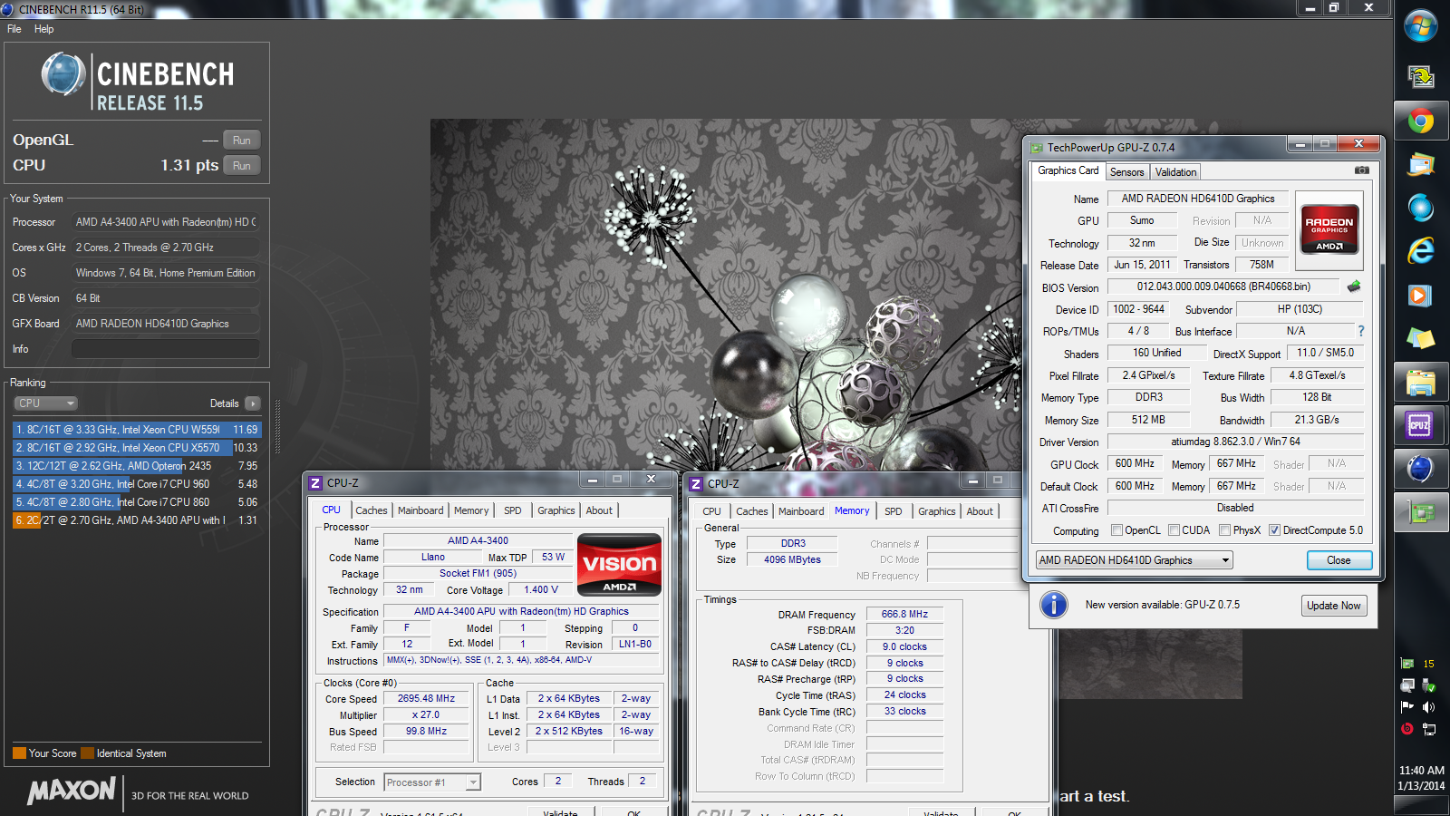Image resolution: width=1450 pixels, height=816 pixels.
Task: Switch to the Validation tab in GPU-Z
Action: 1175,172
